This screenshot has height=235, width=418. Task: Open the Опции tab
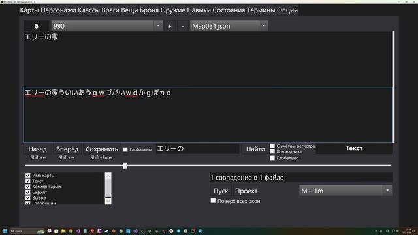287,10
